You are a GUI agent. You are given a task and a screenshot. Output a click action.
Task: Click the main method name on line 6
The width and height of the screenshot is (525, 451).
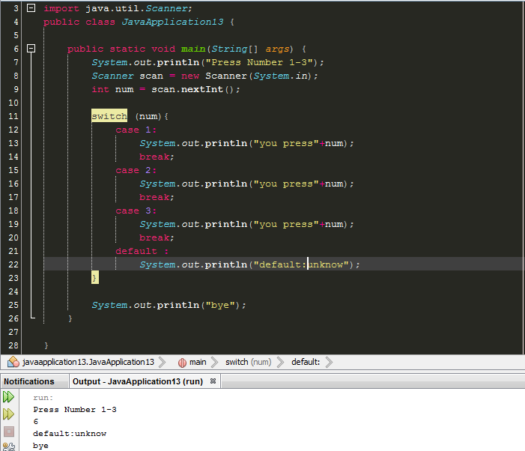[x=193, y=49]
